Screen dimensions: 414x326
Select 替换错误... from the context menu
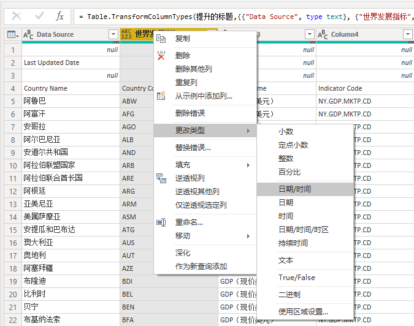pos(193,148)
